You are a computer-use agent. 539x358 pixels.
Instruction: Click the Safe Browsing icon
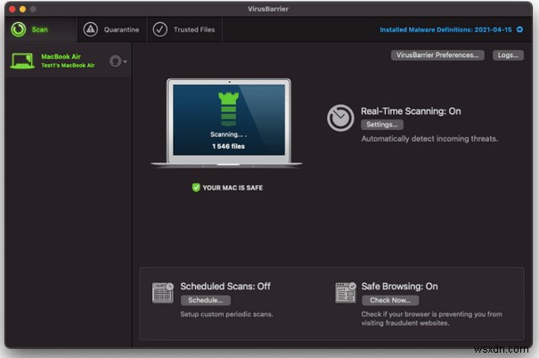point(346,293)
